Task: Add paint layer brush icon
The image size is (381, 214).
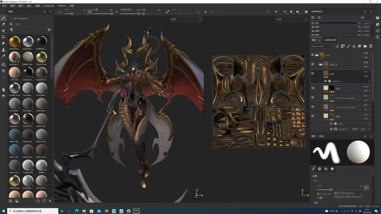Action: [348, 46]
